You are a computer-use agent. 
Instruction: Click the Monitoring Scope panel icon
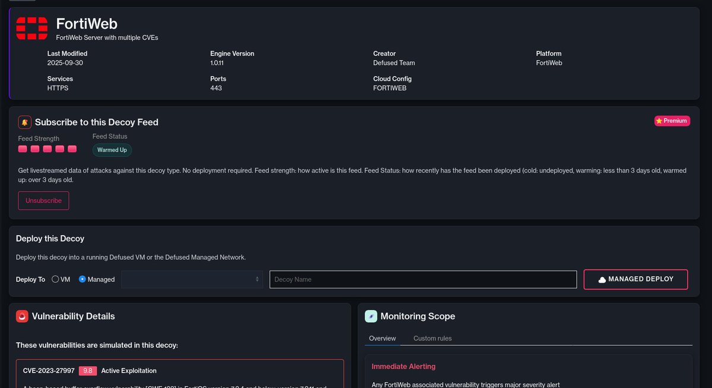371,316
